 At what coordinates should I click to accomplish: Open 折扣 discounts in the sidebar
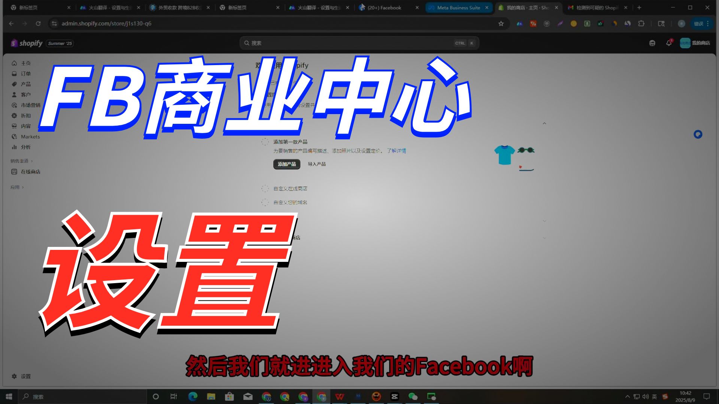(21, 116)
